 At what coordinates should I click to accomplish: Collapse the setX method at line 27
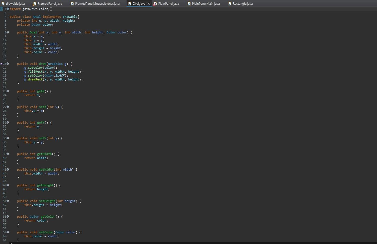click(8, 107)
